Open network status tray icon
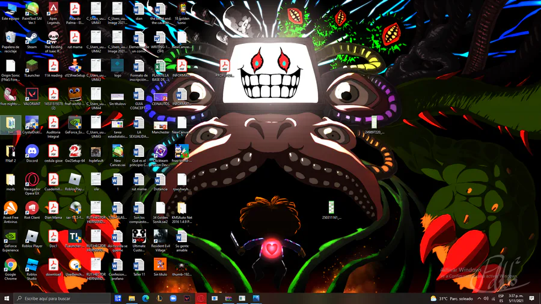The width and height of the screenshot is (541, 304). click(493, 299)
